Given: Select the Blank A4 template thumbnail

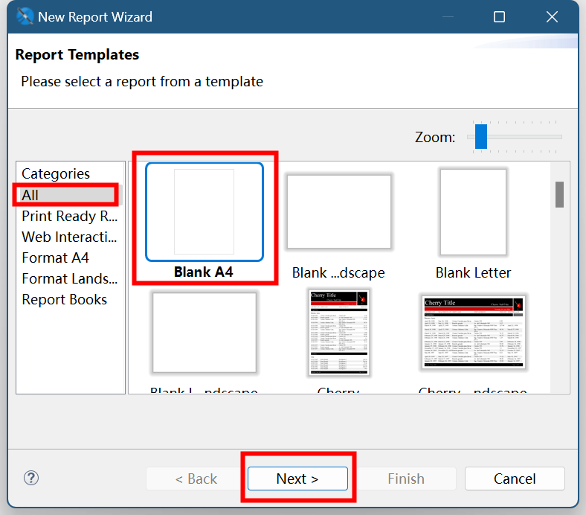Looking at the screenshot, I should click(x=205, y=212).
